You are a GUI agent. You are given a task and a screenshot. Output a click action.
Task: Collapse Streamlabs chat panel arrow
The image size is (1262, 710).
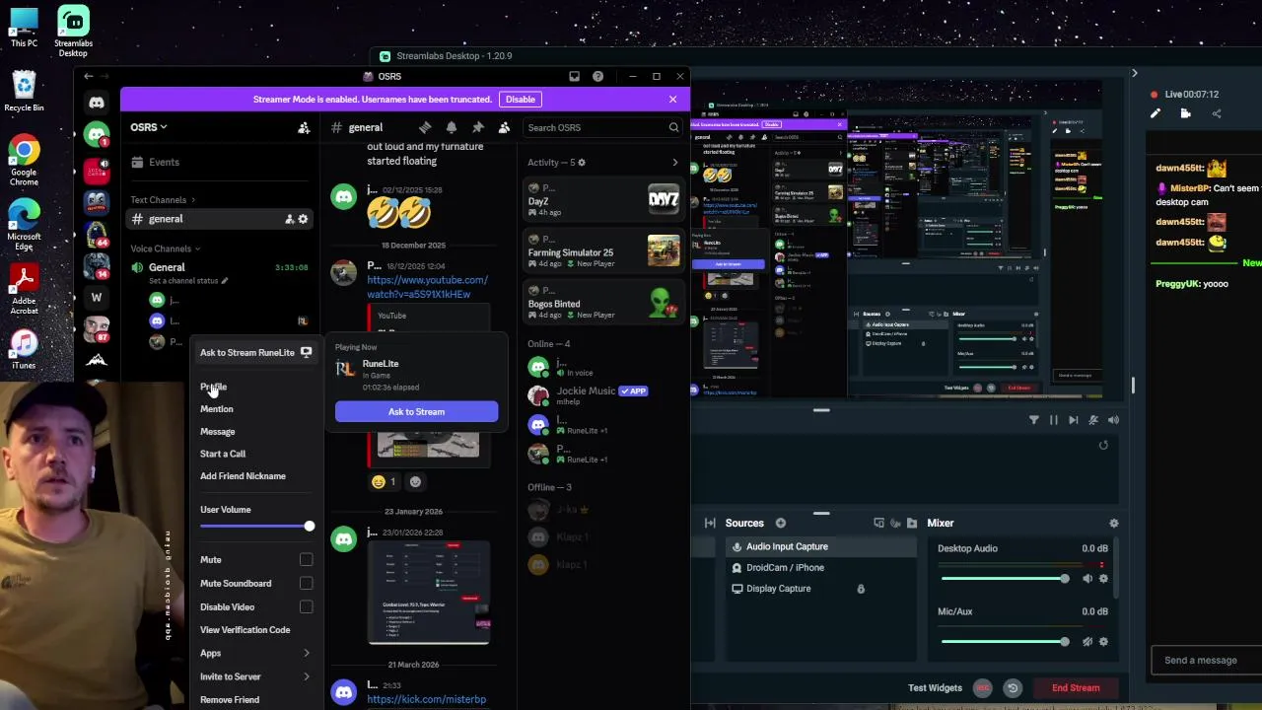point(1134,73)
